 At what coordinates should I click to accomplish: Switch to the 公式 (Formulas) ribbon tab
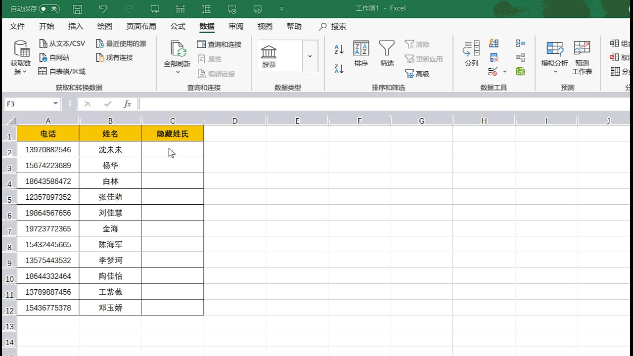pyautogui.click(x=178, y=26)
